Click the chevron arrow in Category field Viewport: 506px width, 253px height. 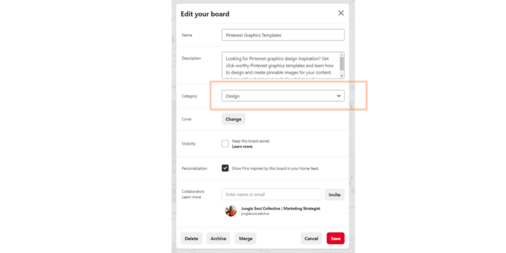[339, 96]
